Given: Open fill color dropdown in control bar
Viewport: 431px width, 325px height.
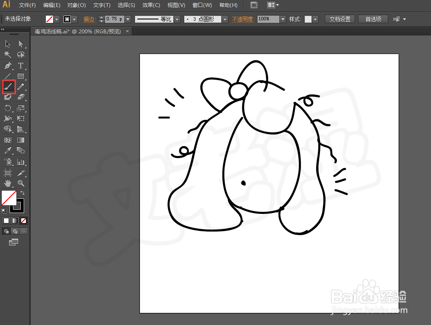Looking at the screenshot, I should [57, 19].
